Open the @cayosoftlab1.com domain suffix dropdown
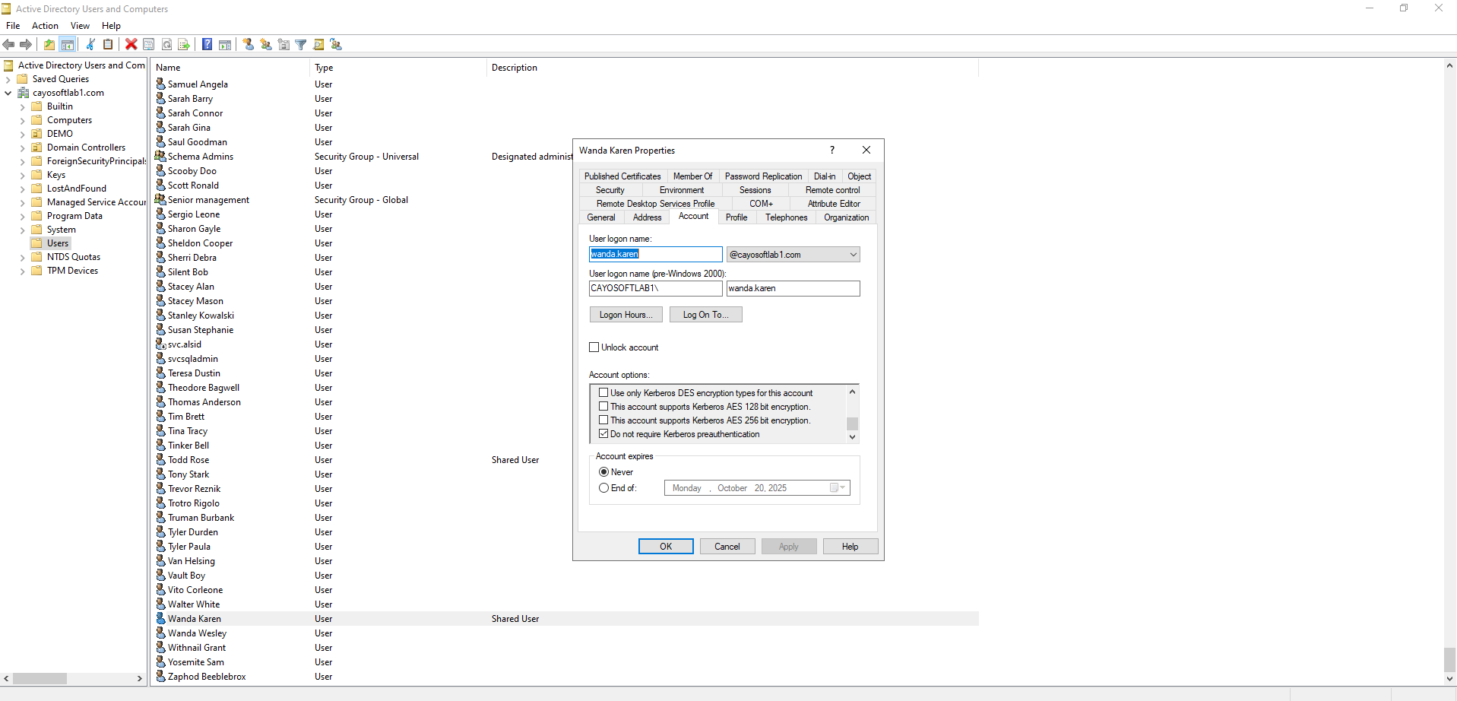 [x=853, y=255]
